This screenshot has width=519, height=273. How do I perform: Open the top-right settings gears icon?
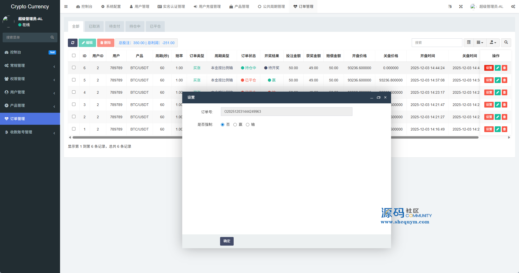(513, 7)
